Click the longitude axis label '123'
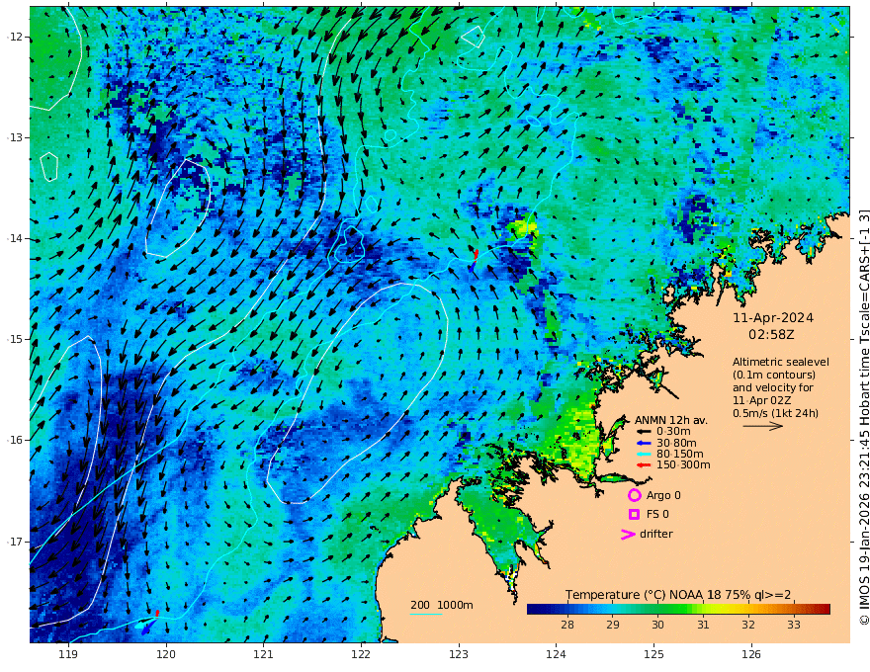 [x=459, y=654]
